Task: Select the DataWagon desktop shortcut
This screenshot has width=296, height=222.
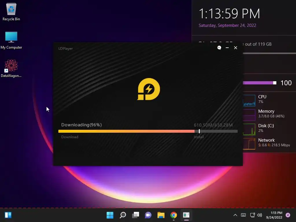Action: tap(11, 68)
